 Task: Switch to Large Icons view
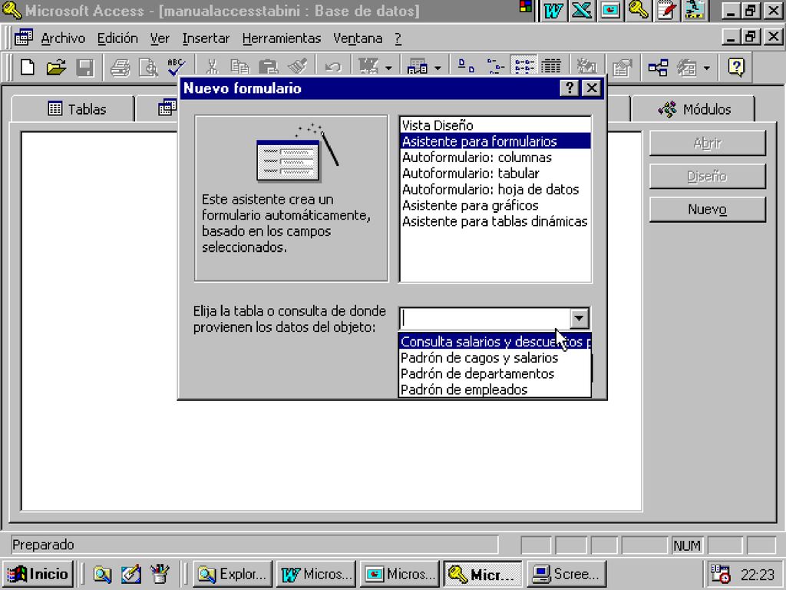467,67
